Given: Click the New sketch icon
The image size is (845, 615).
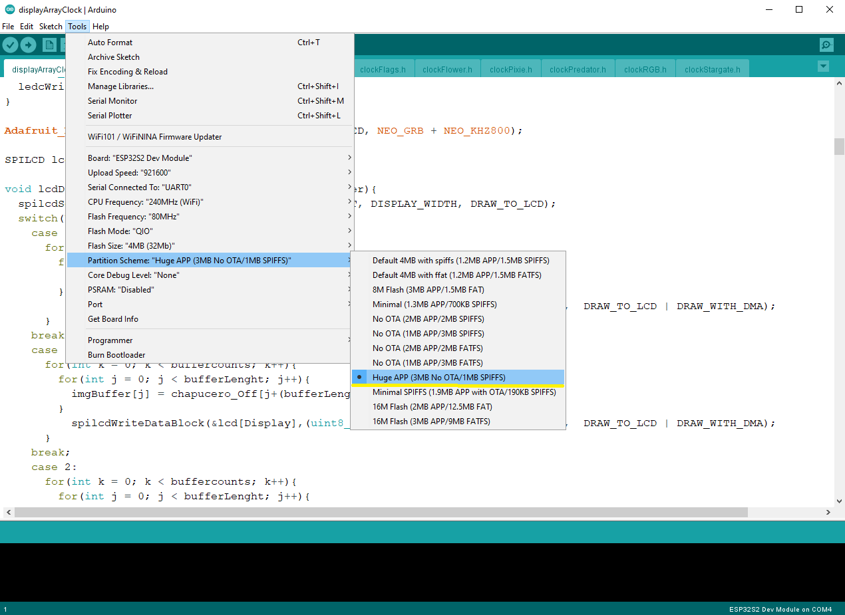Looking at the screenshot, I should tap(49, 45).
